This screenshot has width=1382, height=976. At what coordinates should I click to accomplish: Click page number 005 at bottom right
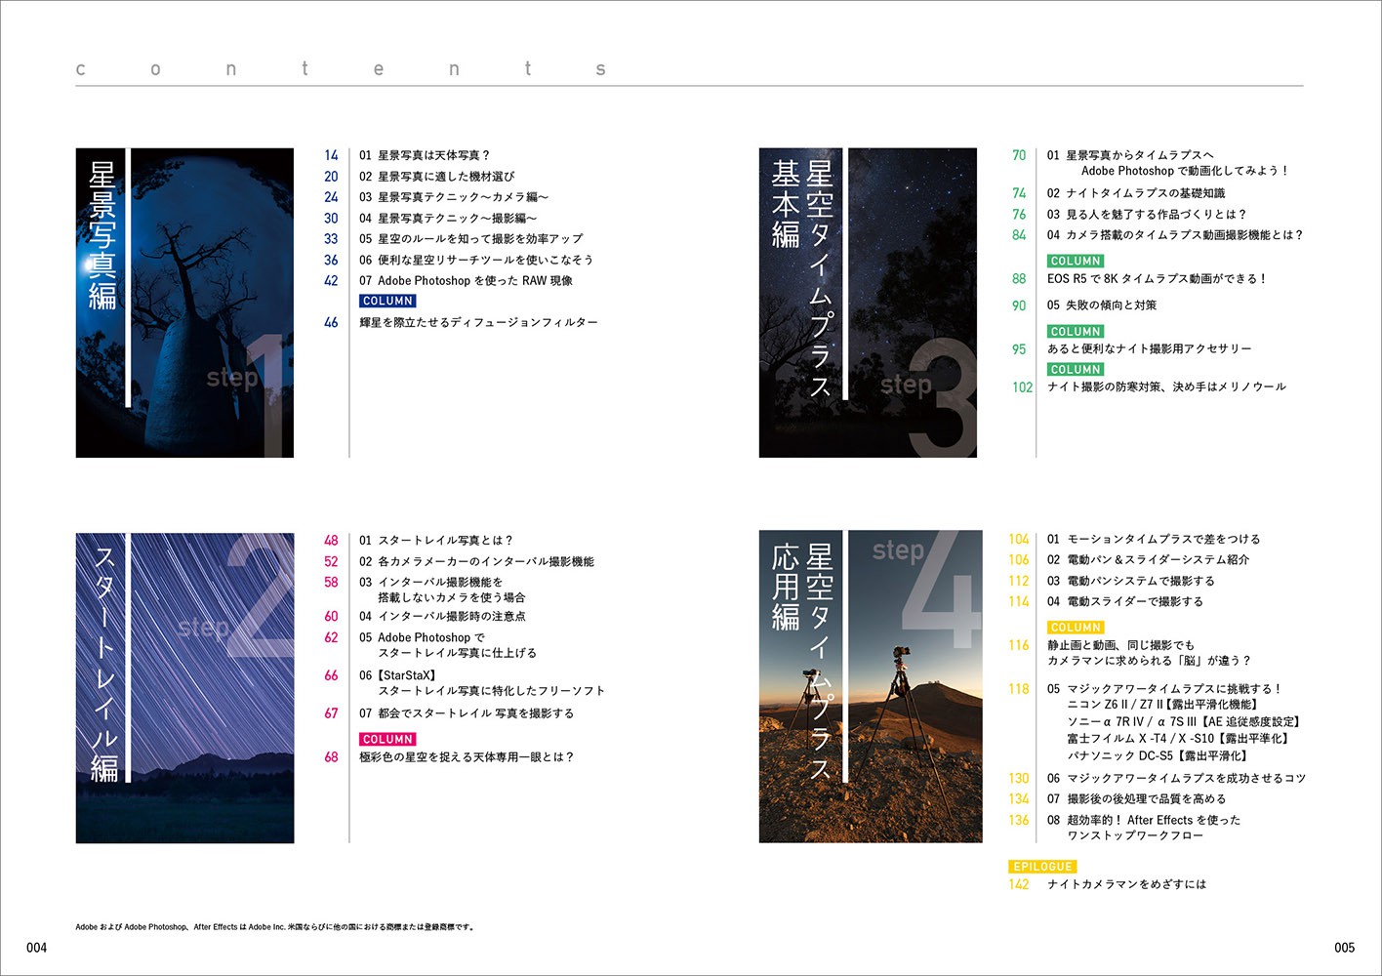pyautogui.click(x=1344, y=948)
